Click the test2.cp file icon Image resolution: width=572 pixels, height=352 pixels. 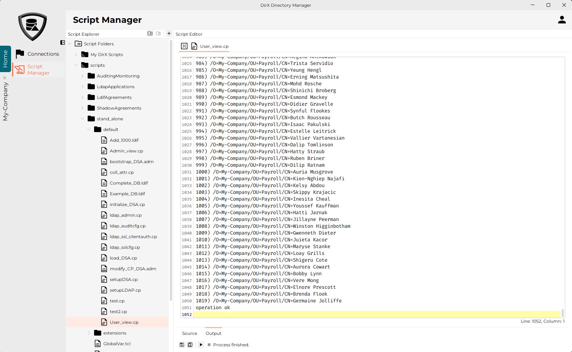tap(104, 312)
